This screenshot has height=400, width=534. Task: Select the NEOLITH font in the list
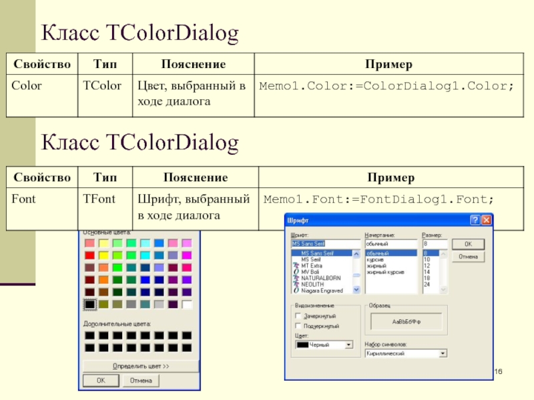tap(312, 284)
